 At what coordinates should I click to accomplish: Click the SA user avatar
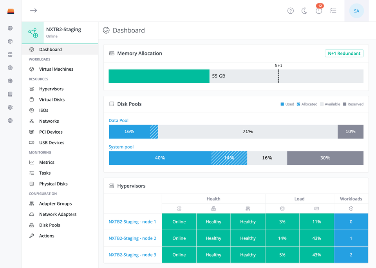click(356, 11)
